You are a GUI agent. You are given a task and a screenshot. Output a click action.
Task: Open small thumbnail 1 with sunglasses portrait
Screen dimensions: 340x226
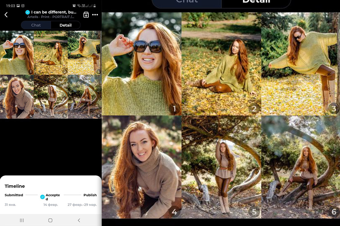(x=17, y=53)
